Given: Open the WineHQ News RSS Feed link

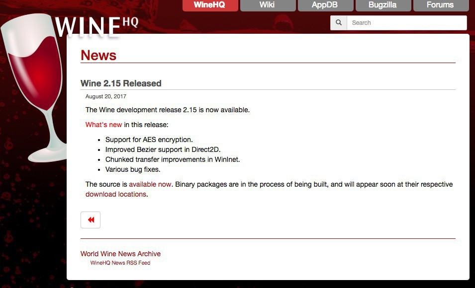Looking at the screenshot, I should (120, 263).
